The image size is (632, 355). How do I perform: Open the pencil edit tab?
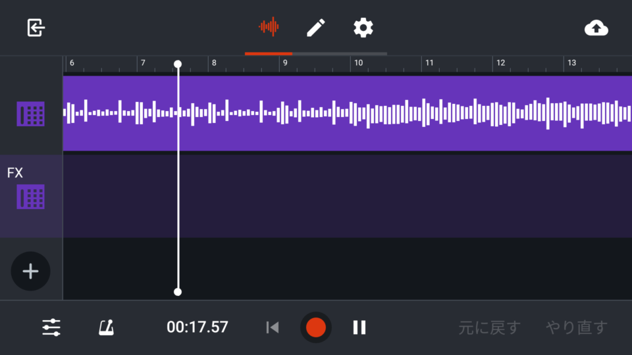click(x=315, y=28)
